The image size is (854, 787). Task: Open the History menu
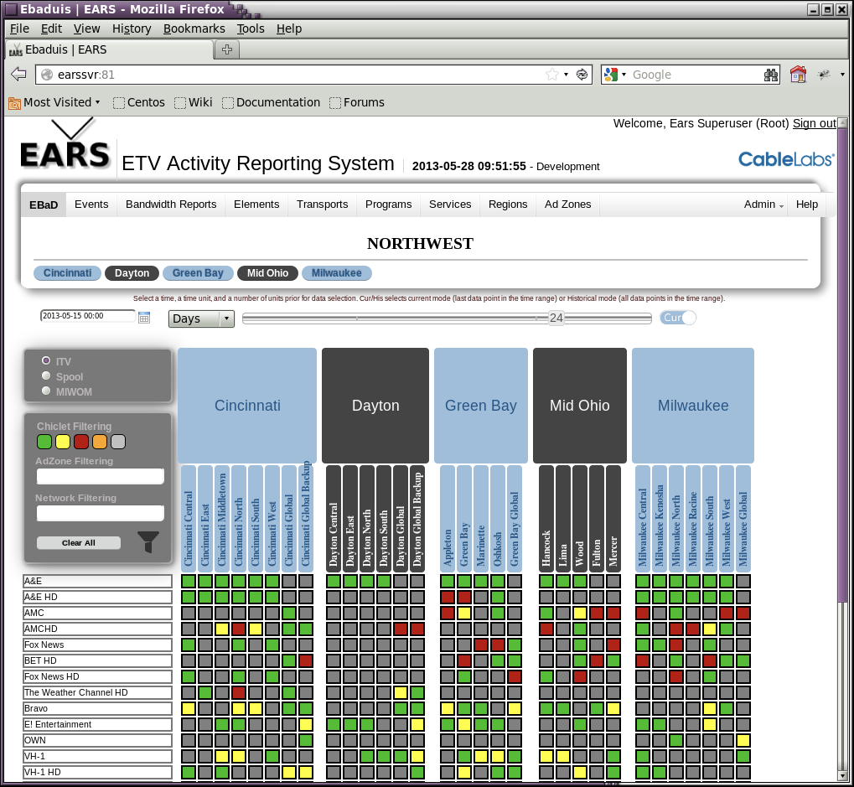coord(132,28)
